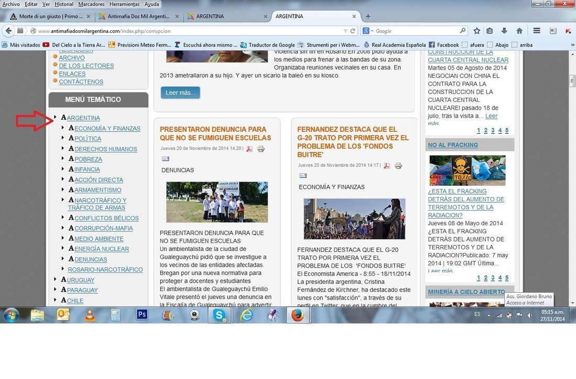Print the 'Presentaron denuncia' article via printer icon

pyautogui.click(x=261, y=148)
